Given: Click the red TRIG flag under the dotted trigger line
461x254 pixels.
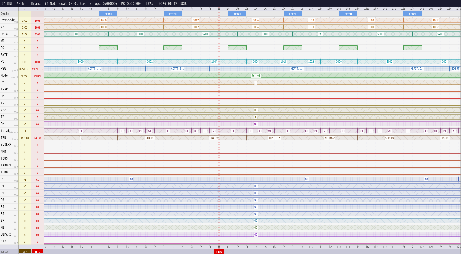Looking at the screenshot, I should [x=219, y=252].
